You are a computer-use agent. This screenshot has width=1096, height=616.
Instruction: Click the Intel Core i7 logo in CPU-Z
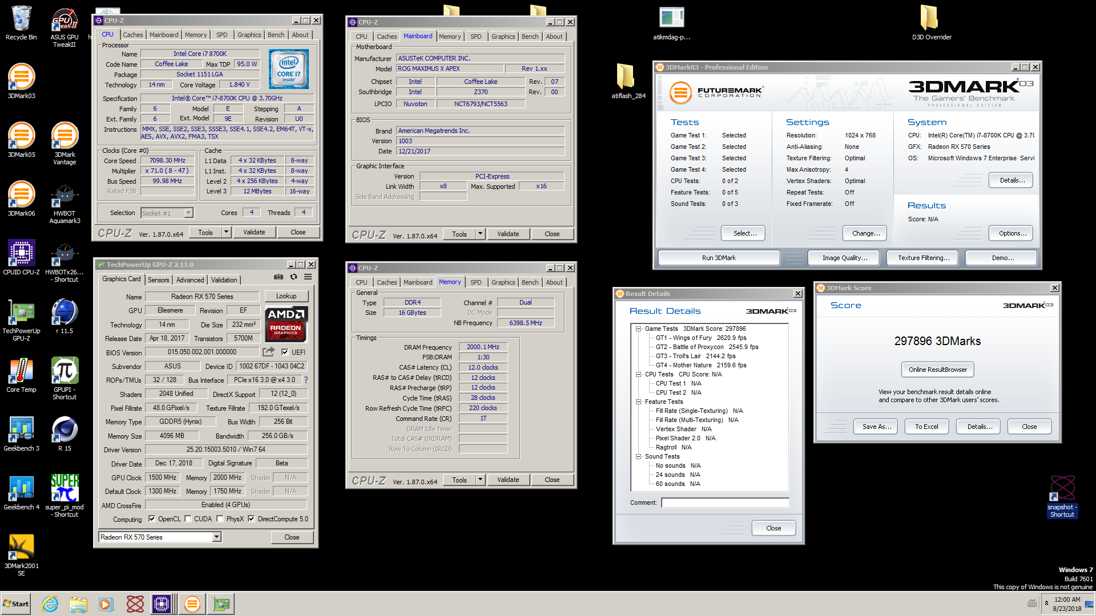coord(289,69)
